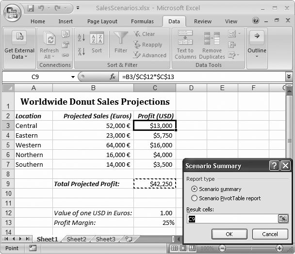Image resolution: width=295 pixels, height=254 pixels.
Task: Click Remove Duplicates
Action: [212, 45]
